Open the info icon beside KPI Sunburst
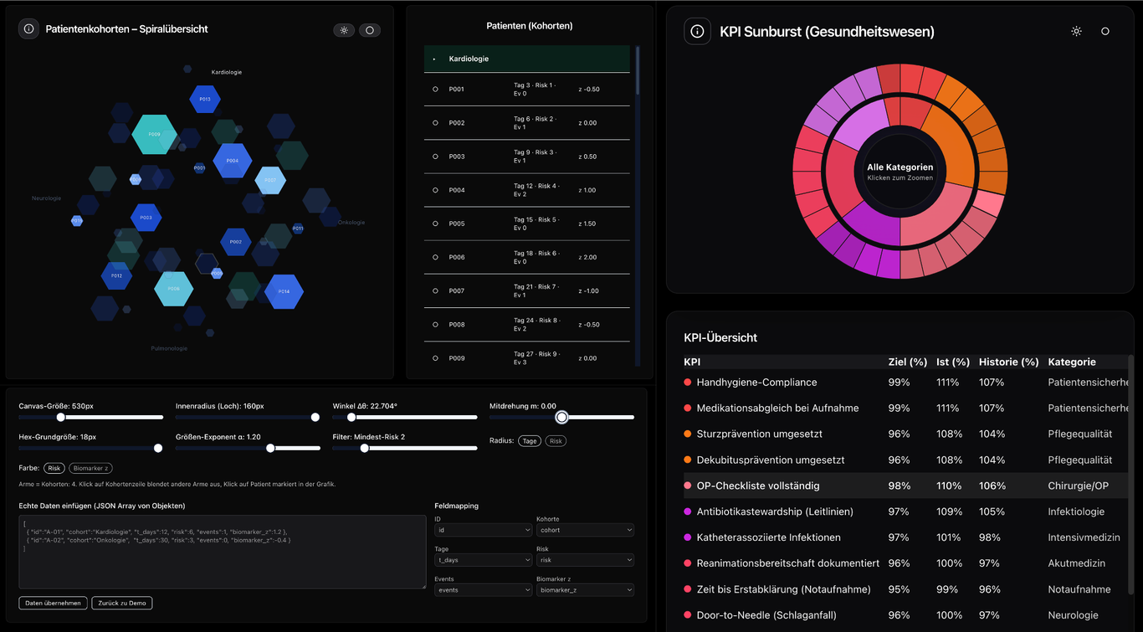 [x=697, y=32]
